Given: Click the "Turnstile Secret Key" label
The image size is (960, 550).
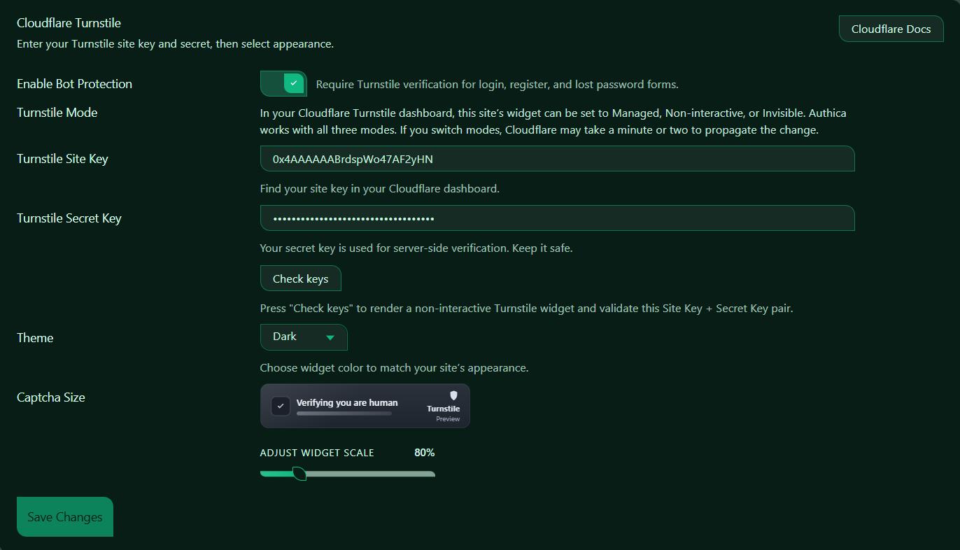Looking at the screenshot, I should click(x=69, y=218).
